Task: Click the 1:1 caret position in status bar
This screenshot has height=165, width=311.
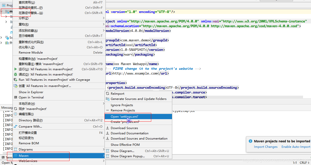Action: click(x=295, y=163)
